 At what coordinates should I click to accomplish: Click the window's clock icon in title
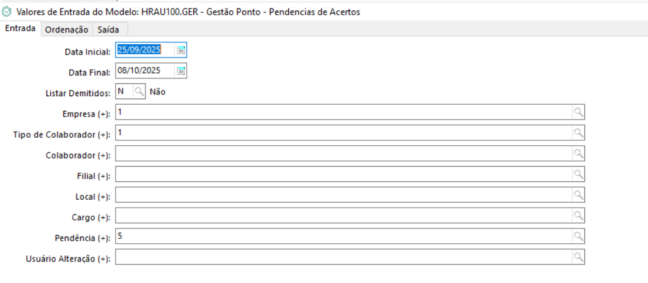(x=8, y=12)
